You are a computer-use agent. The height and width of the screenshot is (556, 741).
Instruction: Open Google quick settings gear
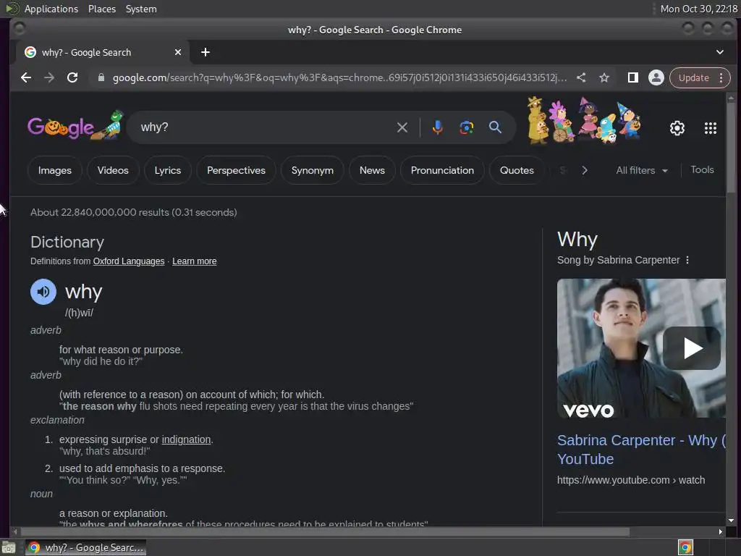pyautogui.click(x=677, y=127)
